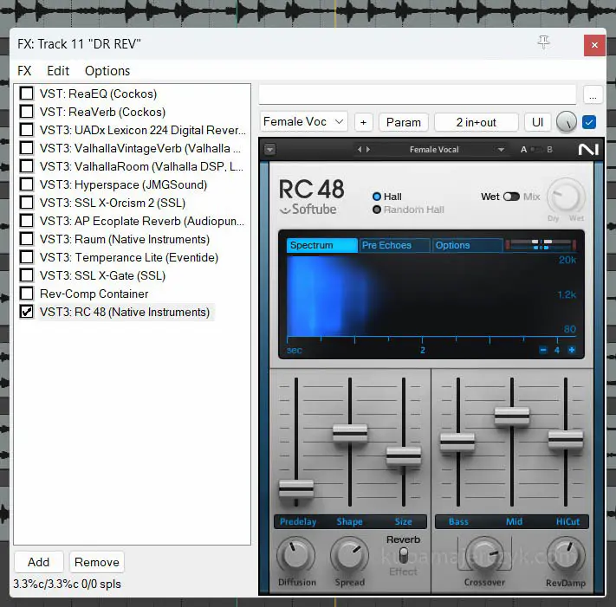
Task: Click the Native Instruments logo icon
Action: (588, 150)
